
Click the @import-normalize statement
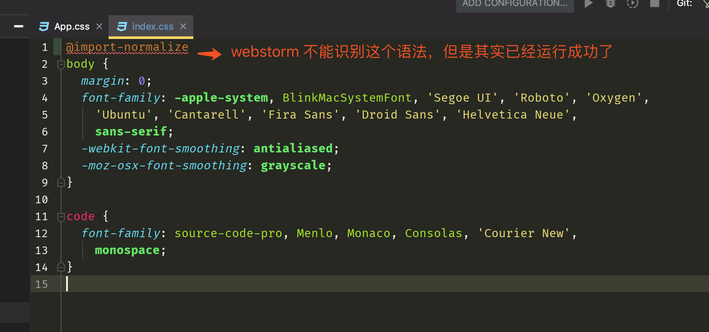pos(127,47)
